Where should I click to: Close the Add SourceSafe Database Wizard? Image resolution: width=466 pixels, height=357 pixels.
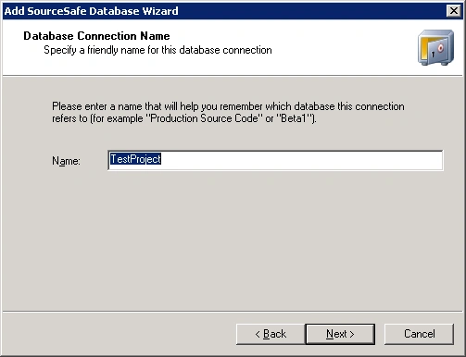click(x=454, y=11)
